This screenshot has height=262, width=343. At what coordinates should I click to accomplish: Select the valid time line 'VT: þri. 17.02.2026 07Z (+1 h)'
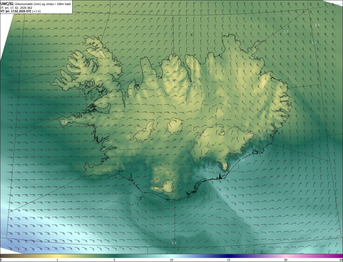pos(20,12)
